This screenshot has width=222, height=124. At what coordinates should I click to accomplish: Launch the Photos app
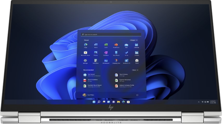tap(96, 54)
